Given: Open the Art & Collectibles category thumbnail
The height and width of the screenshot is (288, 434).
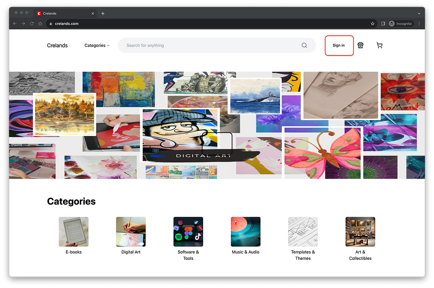Looking at the screenshot, I should 360,232.
